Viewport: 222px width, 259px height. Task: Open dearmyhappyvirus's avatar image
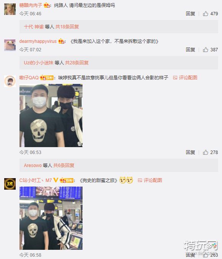pyautogui.click(x=10, y=45)
